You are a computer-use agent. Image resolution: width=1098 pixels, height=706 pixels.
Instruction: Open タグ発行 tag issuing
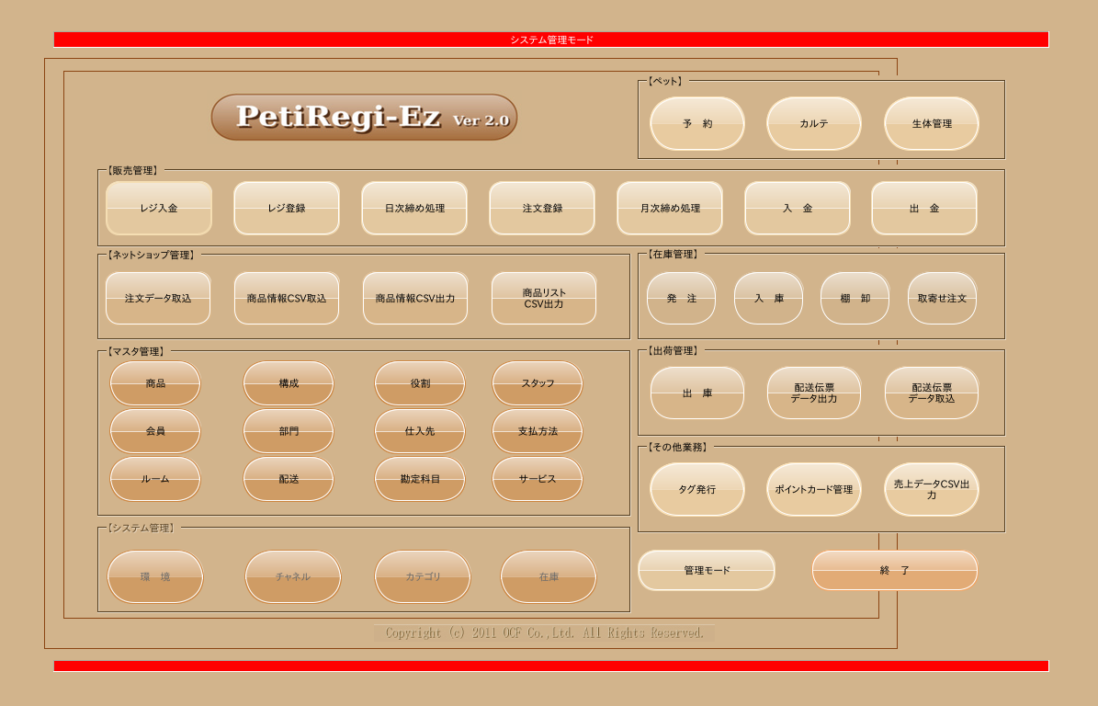[x=696, y=490]
